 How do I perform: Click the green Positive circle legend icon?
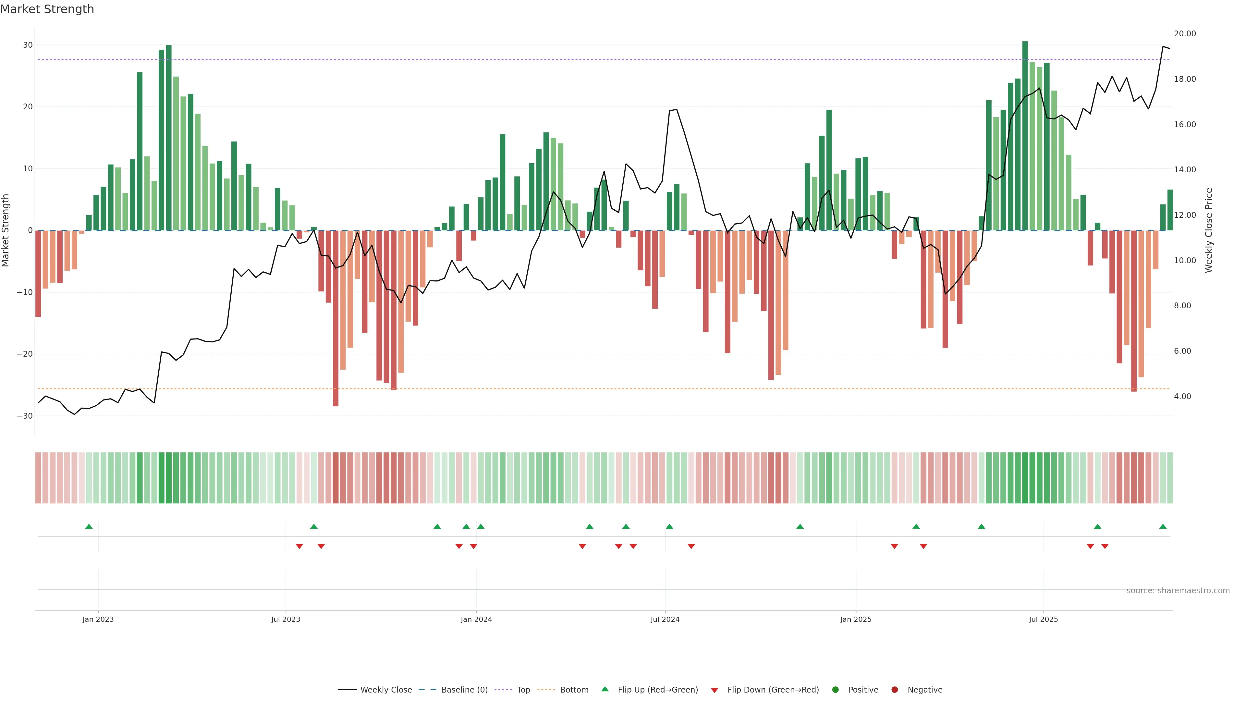click(x=835, y=690)
